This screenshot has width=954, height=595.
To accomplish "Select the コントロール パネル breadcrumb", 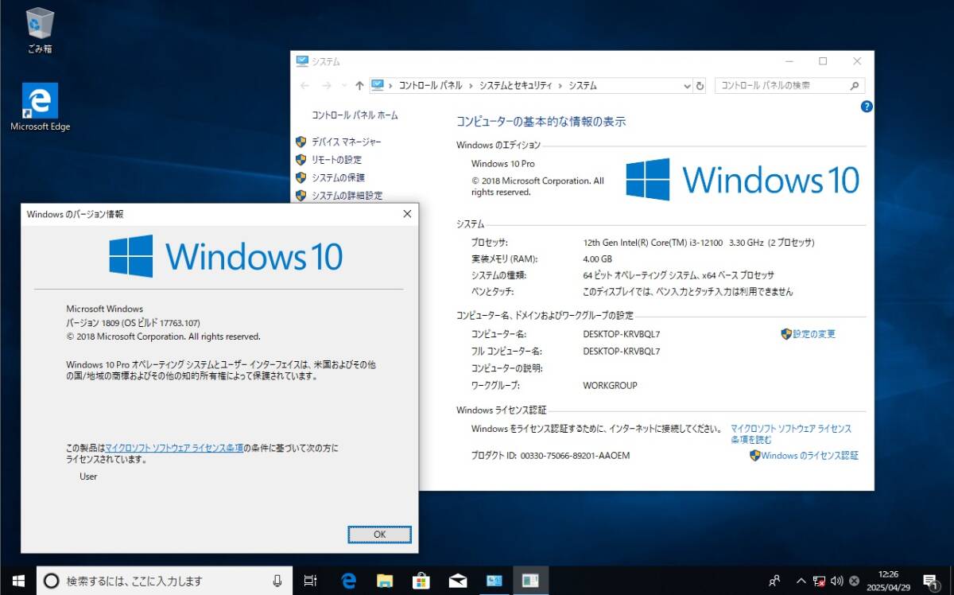I will (x=431, y=86).
